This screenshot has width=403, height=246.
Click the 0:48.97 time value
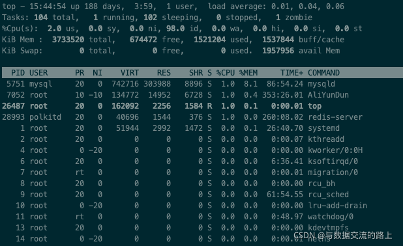(x=288, y=217)
